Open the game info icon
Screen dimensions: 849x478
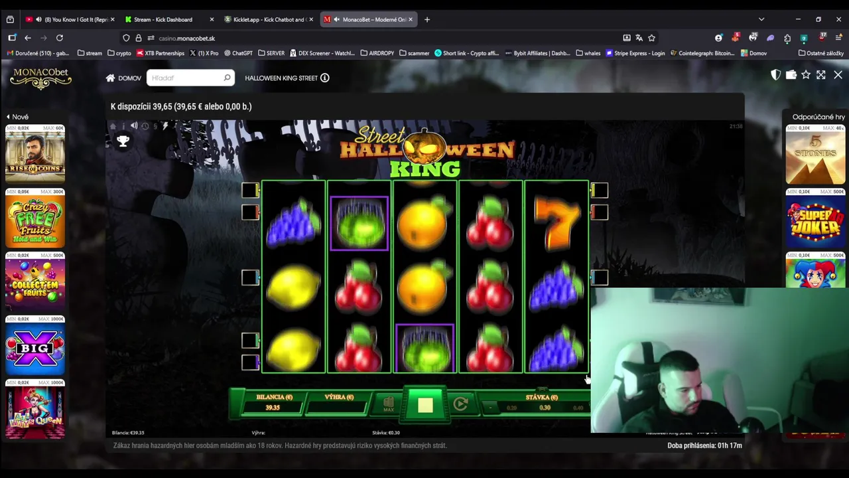pos(123,126)
